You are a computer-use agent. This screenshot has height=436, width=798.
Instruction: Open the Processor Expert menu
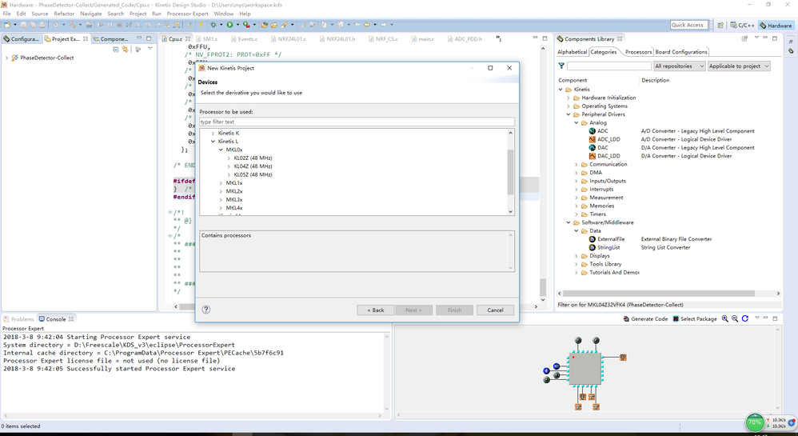[x=187, y=14]
